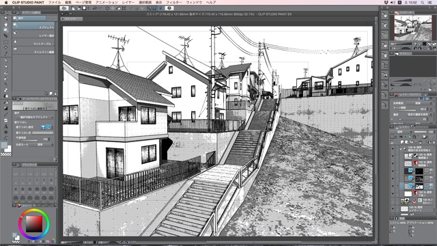Viewport: 437px width, 246px height.
Task: Select the Balloon tool
Action: point(5,132)
